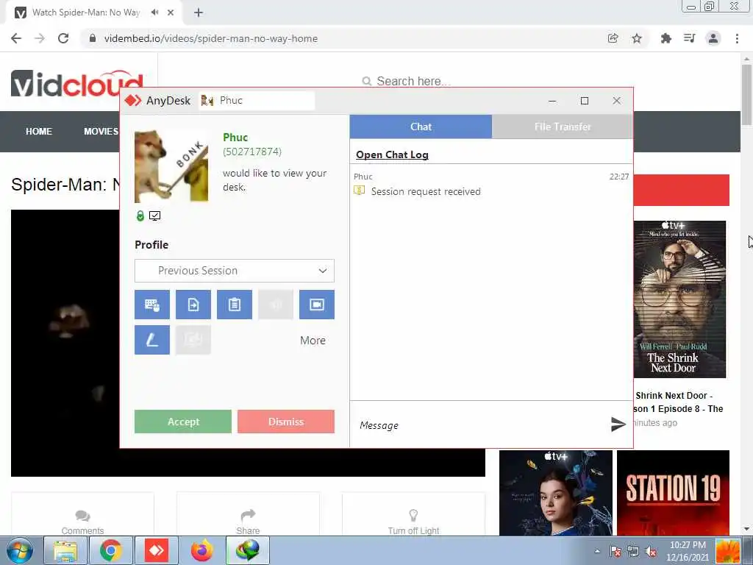Toggle the greyed-out audio permission
Screen dimensions: 753x565
pyautogui.click(x=276, y=305)
